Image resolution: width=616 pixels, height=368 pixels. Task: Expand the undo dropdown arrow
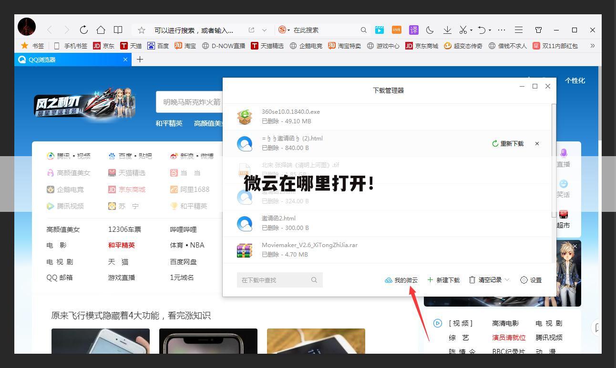pos(490,30)
